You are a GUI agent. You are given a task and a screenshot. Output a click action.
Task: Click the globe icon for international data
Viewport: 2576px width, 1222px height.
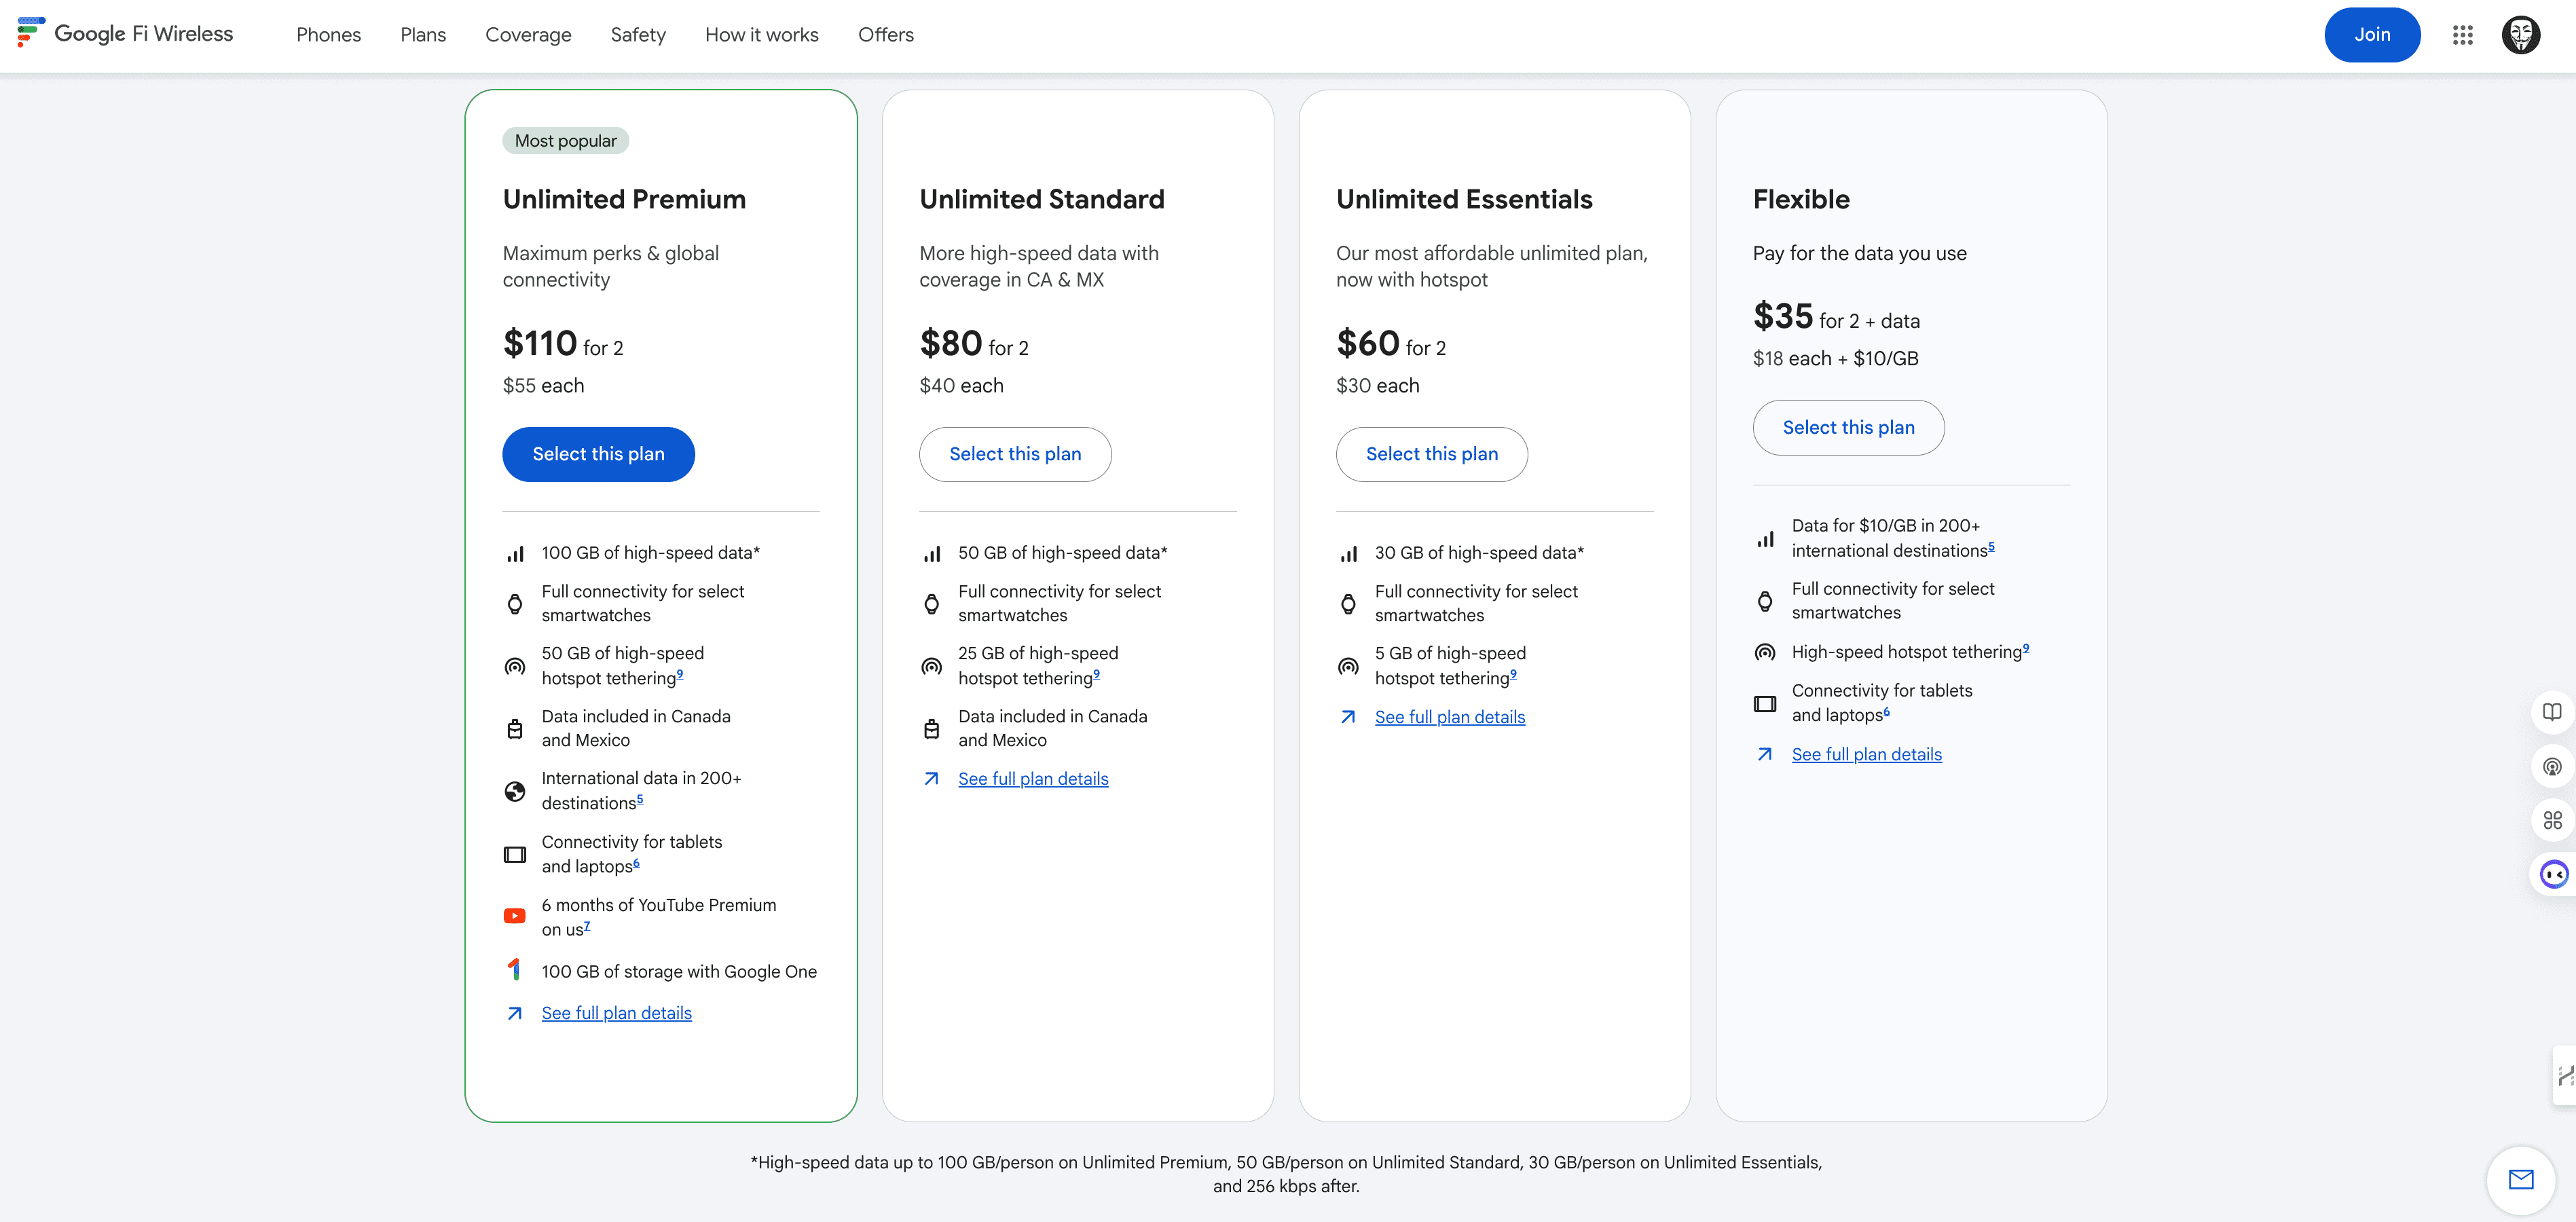(514, 790)
